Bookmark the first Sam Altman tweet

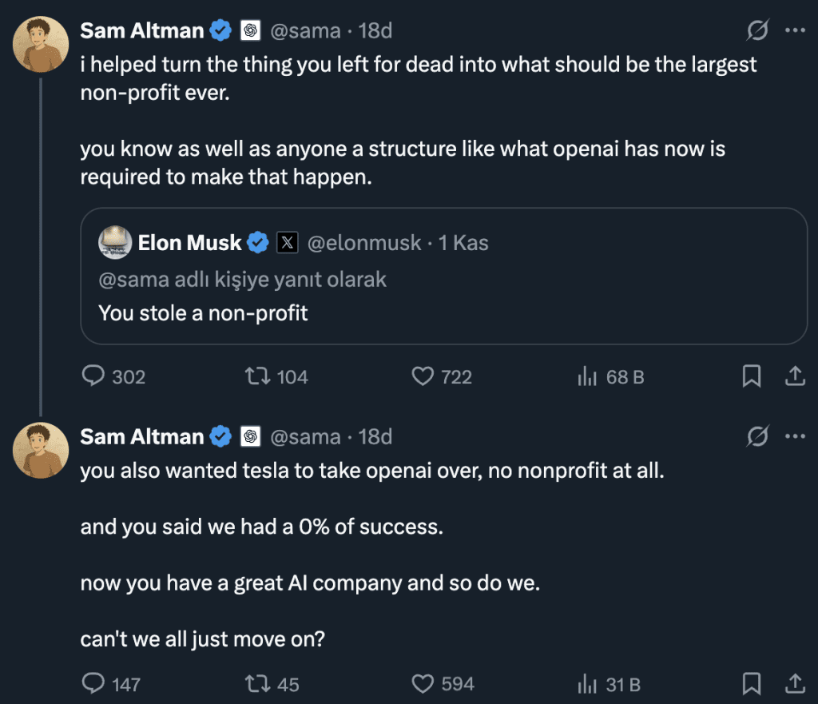[752, 376]
